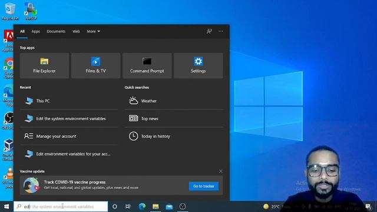Image resolution: width=377 pixels, height=212 pixels.
Task: Open Edit the system environment variables
Action: [69, 118]
